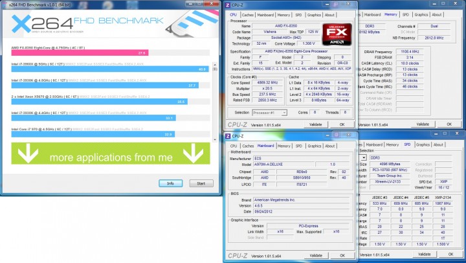Click the Package value 'Socket AM3+ (942)'
Image resolution: width=466 pixels, height=263 pixels.
click(x=285, y=38)
